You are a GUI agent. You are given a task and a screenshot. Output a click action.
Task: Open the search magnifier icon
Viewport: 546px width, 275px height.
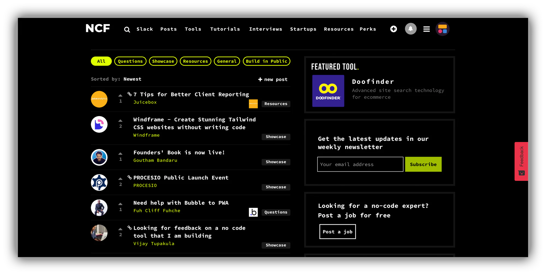point(127,29)
